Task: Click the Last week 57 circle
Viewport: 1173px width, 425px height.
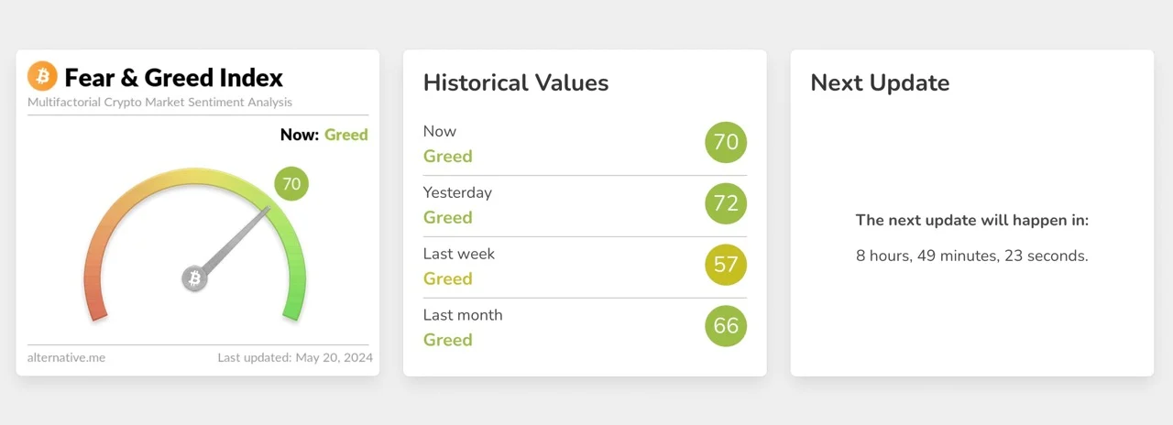Action: pyautogui.click(x=726, y=265)
